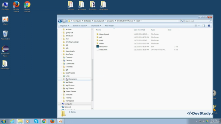Screen dimensions: 221x124
Task: Select the favicon.ico file icon
Action: (97, 46)
